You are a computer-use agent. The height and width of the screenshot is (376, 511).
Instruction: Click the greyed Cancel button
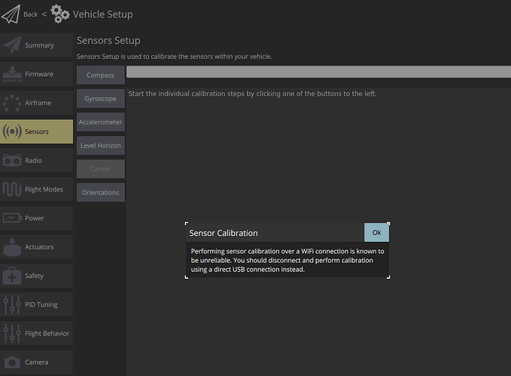point(101,169)
